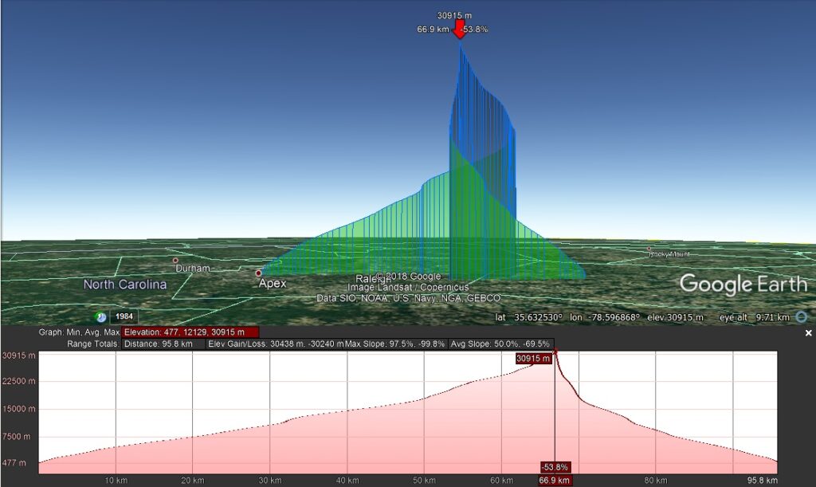This screenshot has height=487, width=816.
Task: Click the red arrow marker at peak altitude
Action: coord(460,29)
